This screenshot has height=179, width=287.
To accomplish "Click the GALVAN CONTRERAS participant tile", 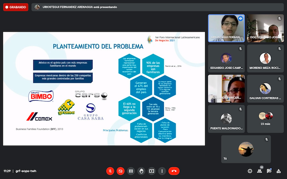I will [265, 88].
